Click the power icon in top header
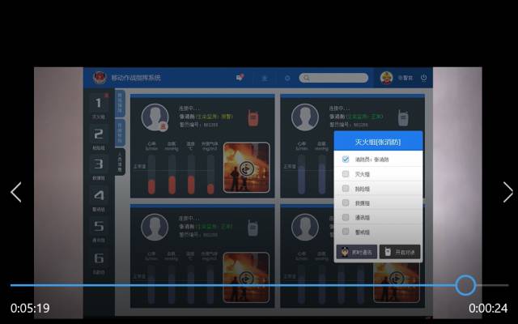The width and height of the screenshot is (518, 324). 423,78
